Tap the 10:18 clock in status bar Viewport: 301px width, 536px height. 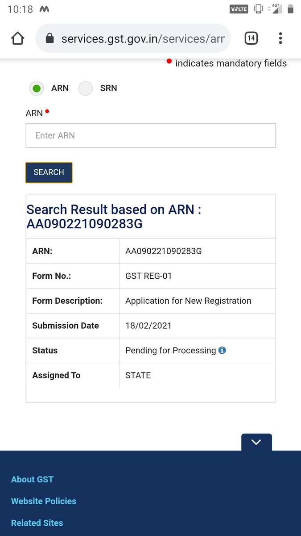pyautogui.click(x=20, y=9)
